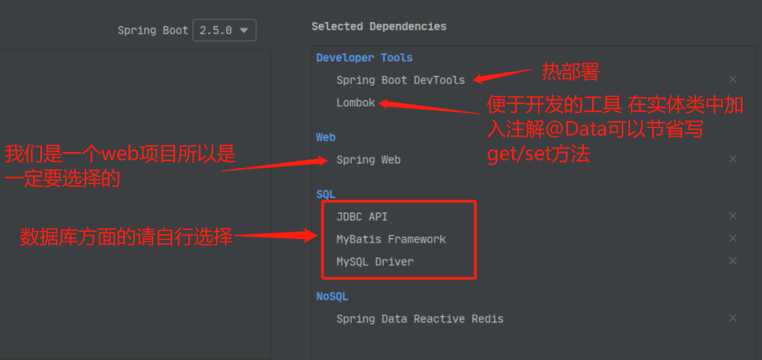This screenshot has width=762, height=360.
Task: Remove Spring Web dependency
Action: pyautogui.click(x=733, y=159)
